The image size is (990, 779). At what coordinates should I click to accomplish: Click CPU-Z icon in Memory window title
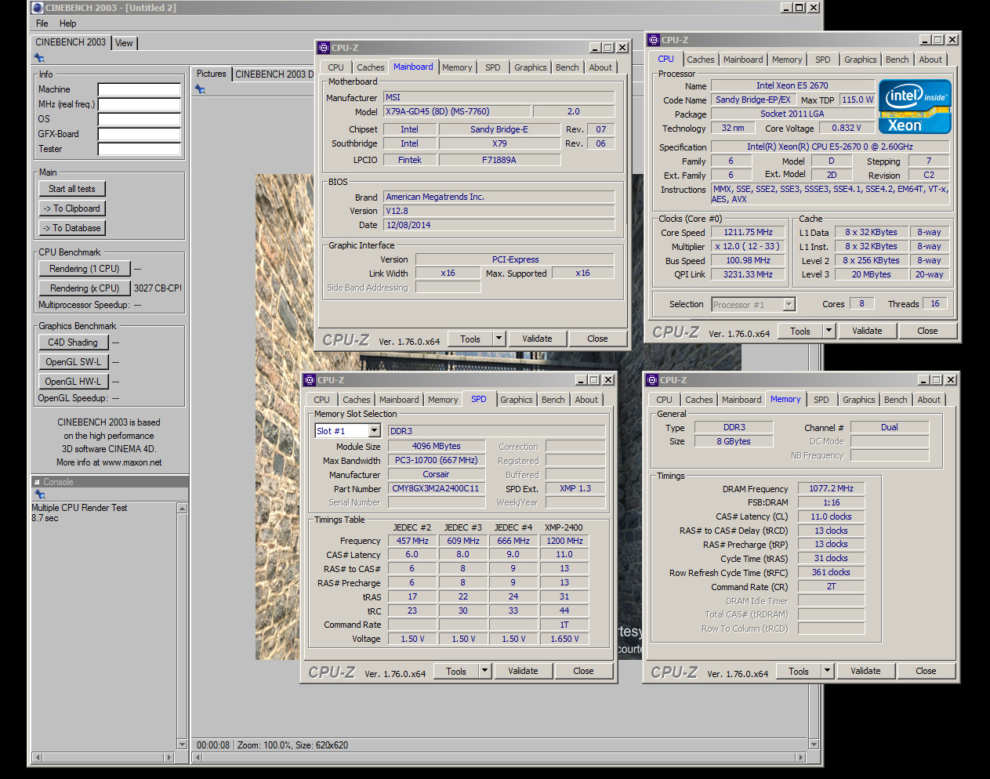(652, 380)
